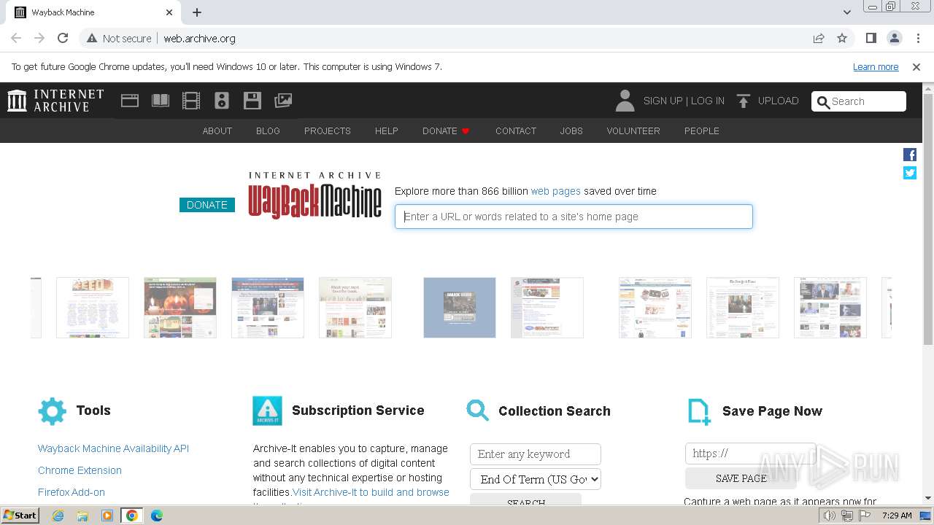This screenshot has width=934, height=525.
Task: Open the blue-background site thumbnail
Action: 460,308
